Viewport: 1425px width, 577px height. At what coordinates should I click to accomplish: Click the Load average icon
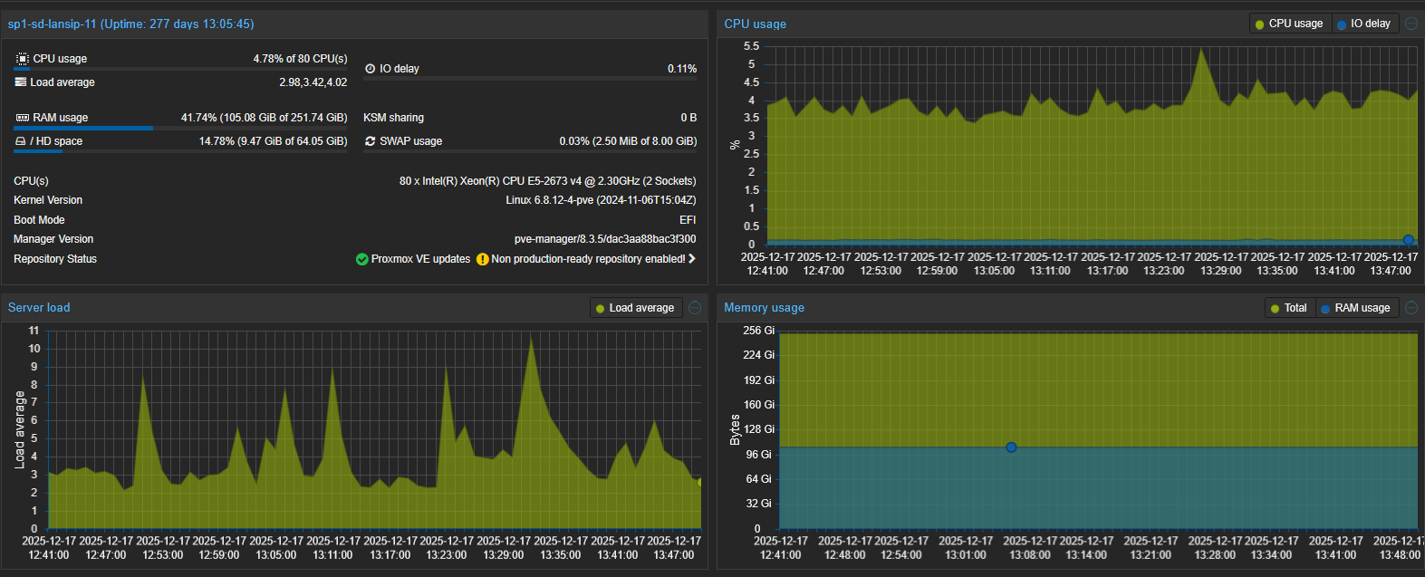click(x=21, y=82)
